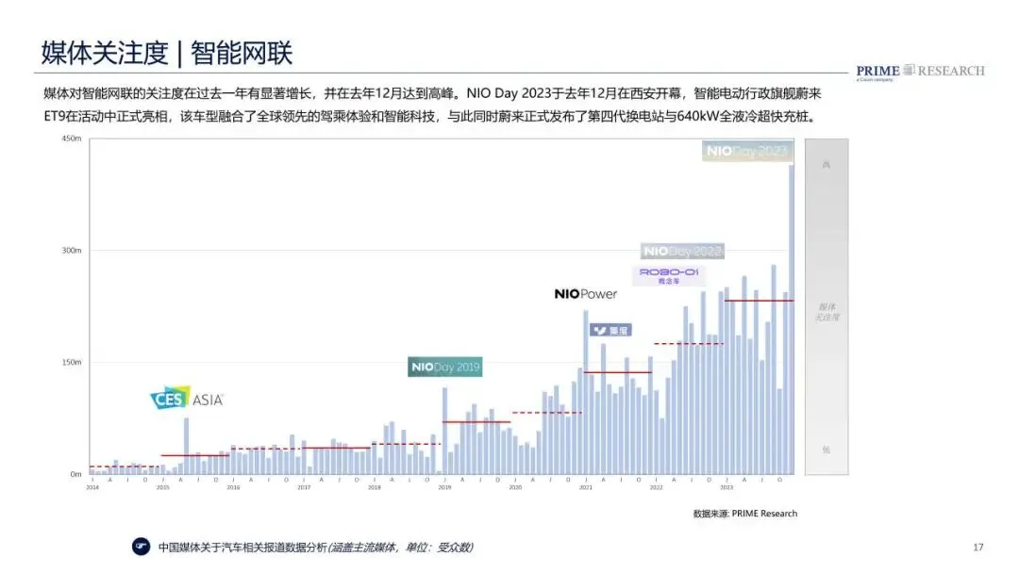Click the NIO Power logo
The image size is (1019, 573).
pos(586,294)
